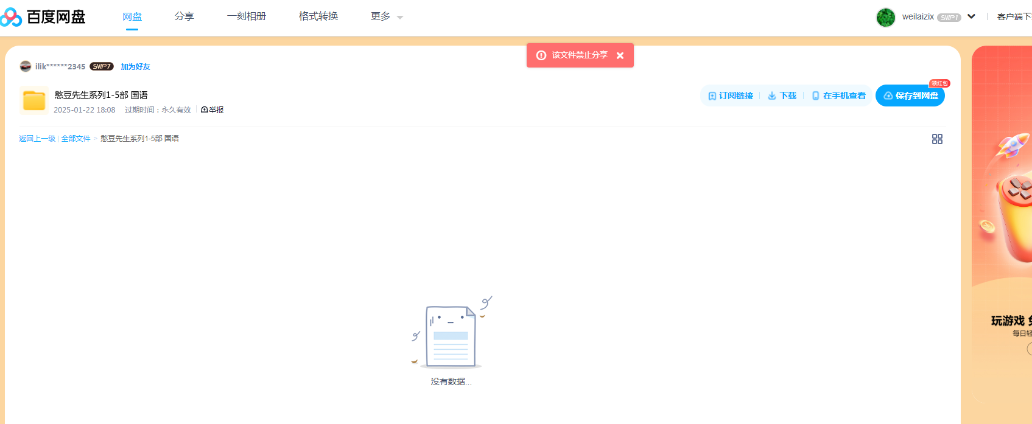The width and height of the screenshot is (1032, 424).
Task: Click the 该文件禁止分享 message text
Action: pos(580,55)
